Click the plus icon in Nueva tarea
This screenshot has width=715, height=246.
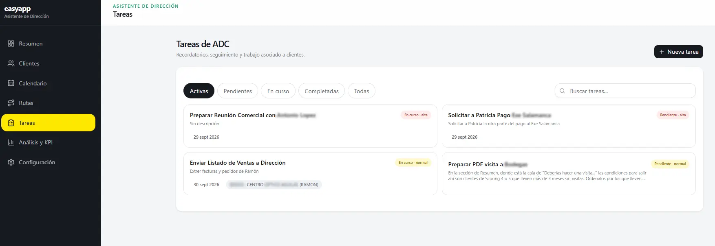pyautogui.click(x=662, y=52)
